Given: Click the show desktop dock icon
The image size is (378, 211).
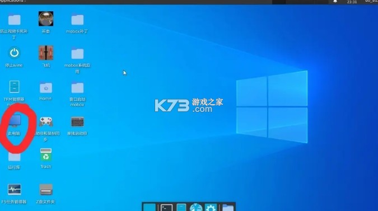Looking at the screenshot, I should point(150,208).
